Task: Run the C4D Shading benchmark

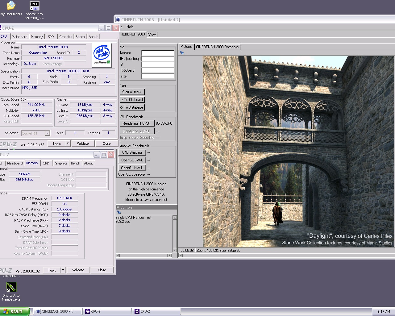Action: coord(132,152)
